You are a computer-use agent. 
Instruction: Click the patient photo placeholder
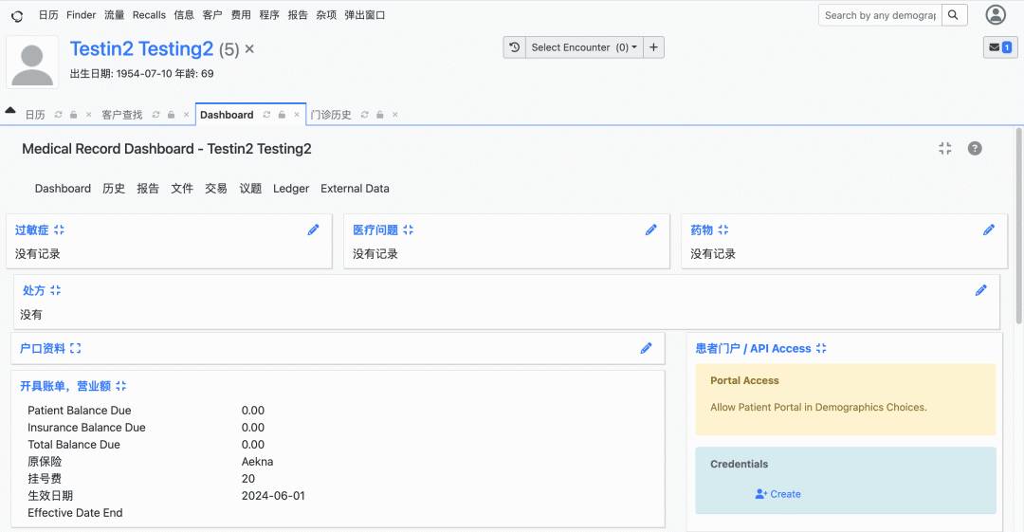[x=32, y=63]
